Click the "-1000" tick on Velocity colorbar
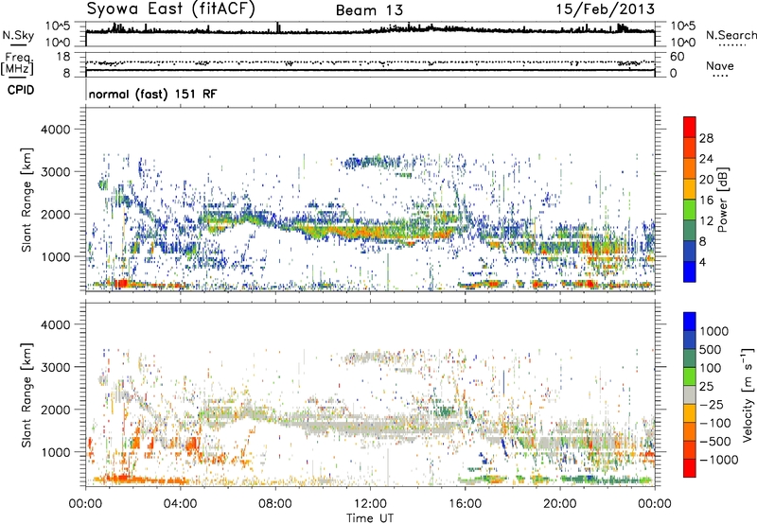Screen dimensions: 757x524 [718, 460]
